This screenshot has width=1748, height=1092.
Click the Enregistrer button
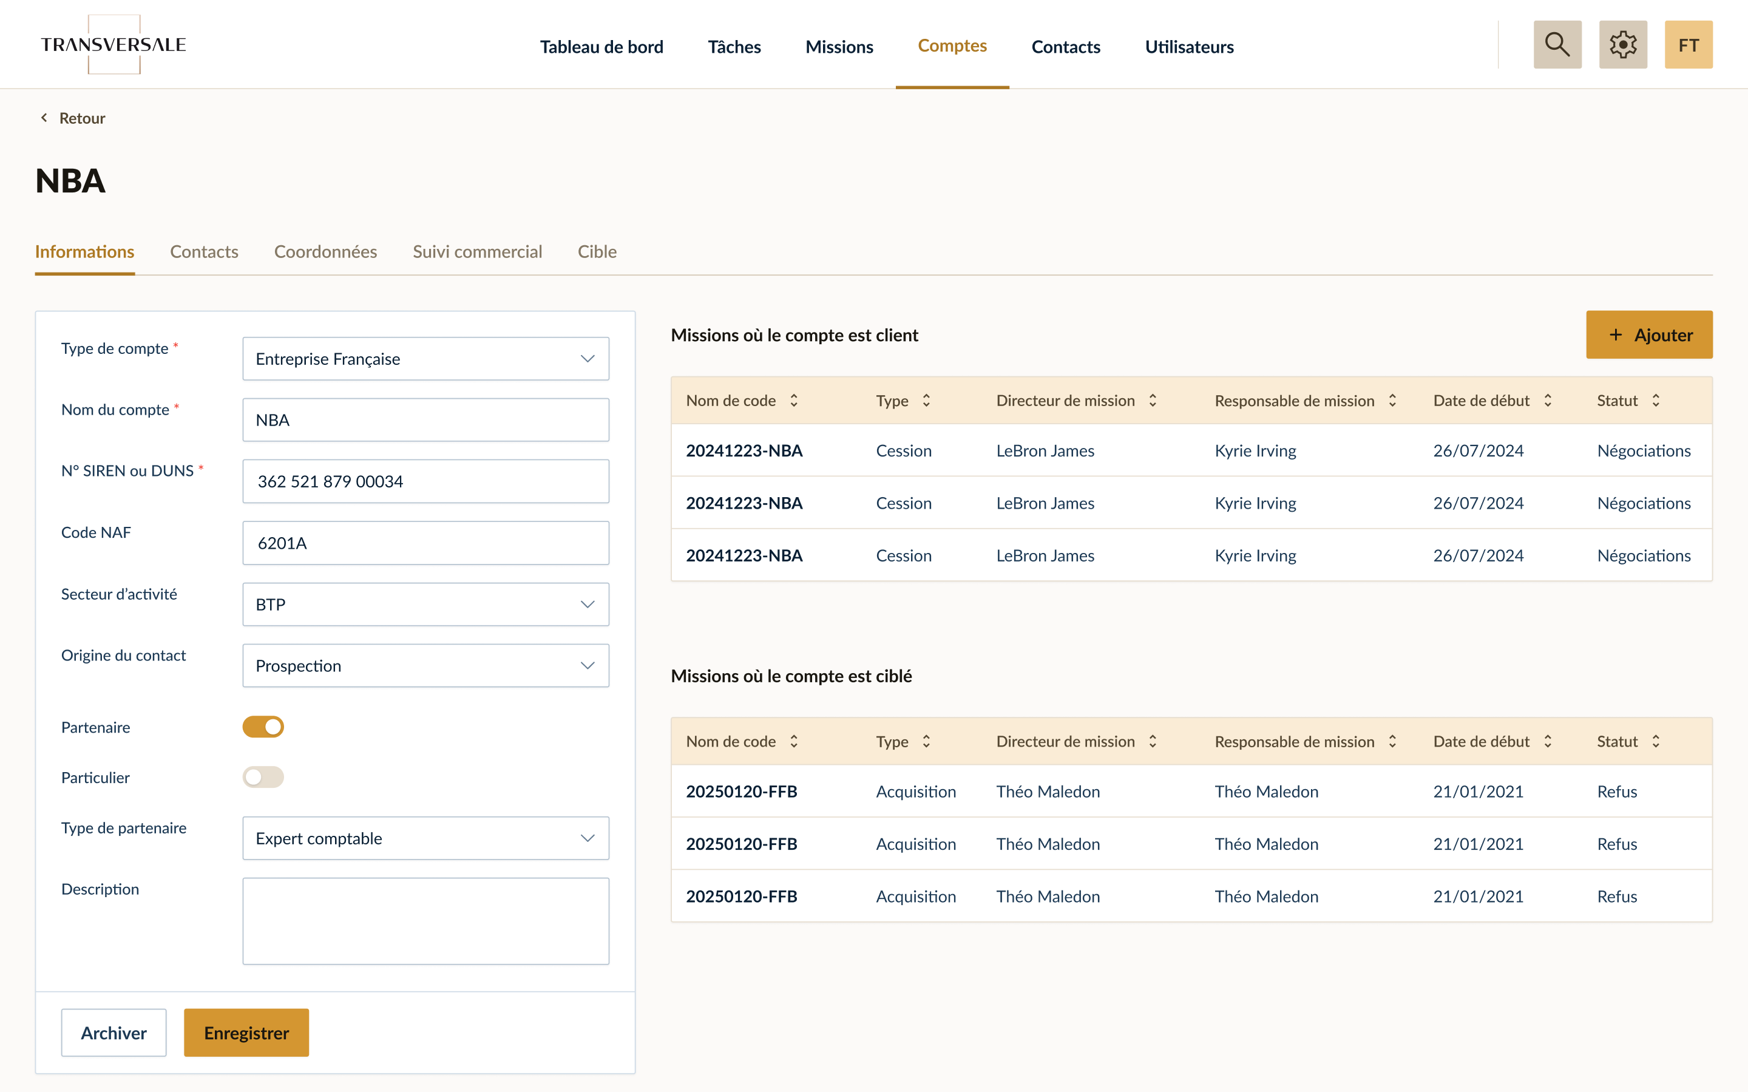[246, 1033]
